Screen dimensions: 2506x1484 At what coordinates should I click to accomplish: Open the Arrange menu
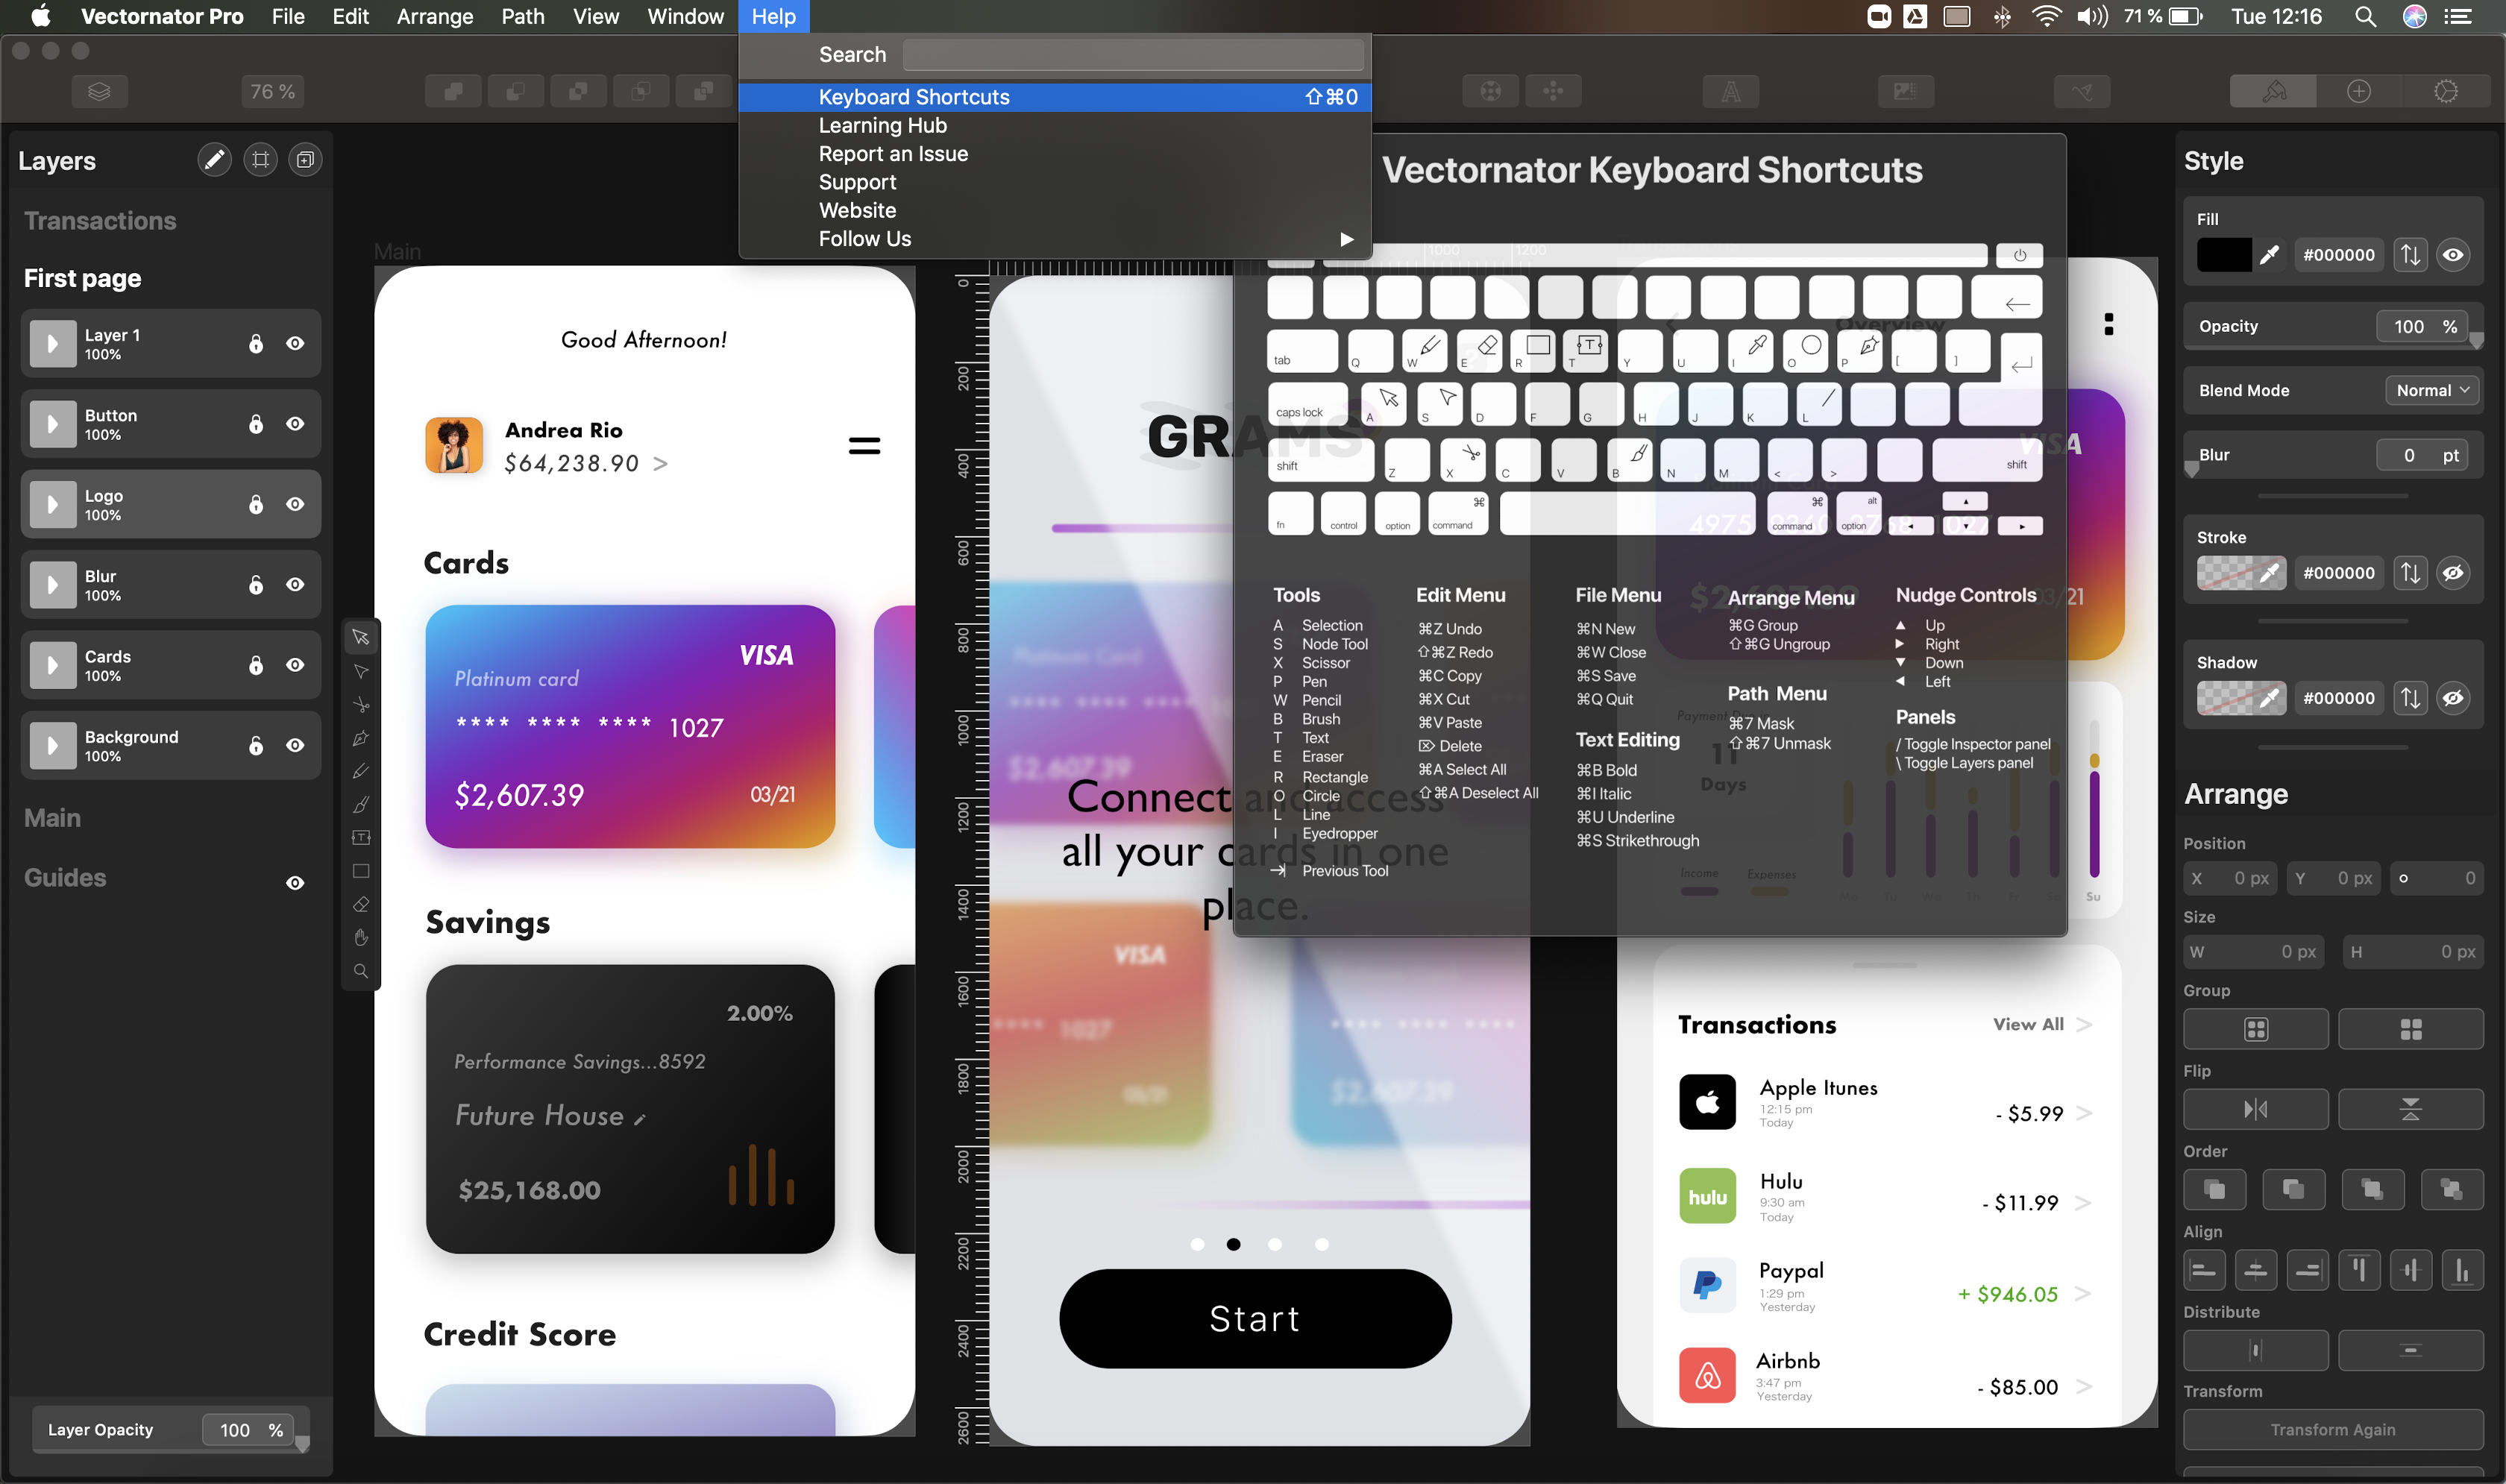tap(435, 16)
